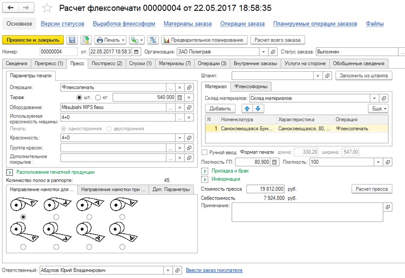405x278 pixels.
Task: Open the Печать dropdown menu
Action: coord(111,40)
